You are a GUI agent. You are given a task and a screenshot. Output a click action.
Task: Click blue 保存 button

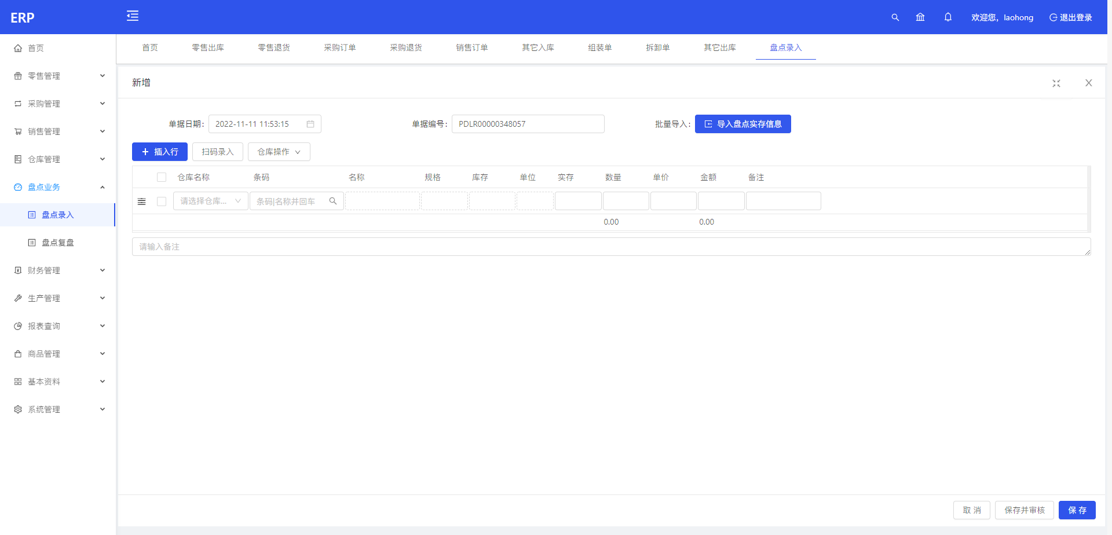click(1077, 510)
